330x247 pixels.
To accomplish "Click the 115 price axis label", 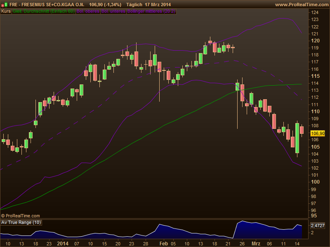I will tap(315, 76).
